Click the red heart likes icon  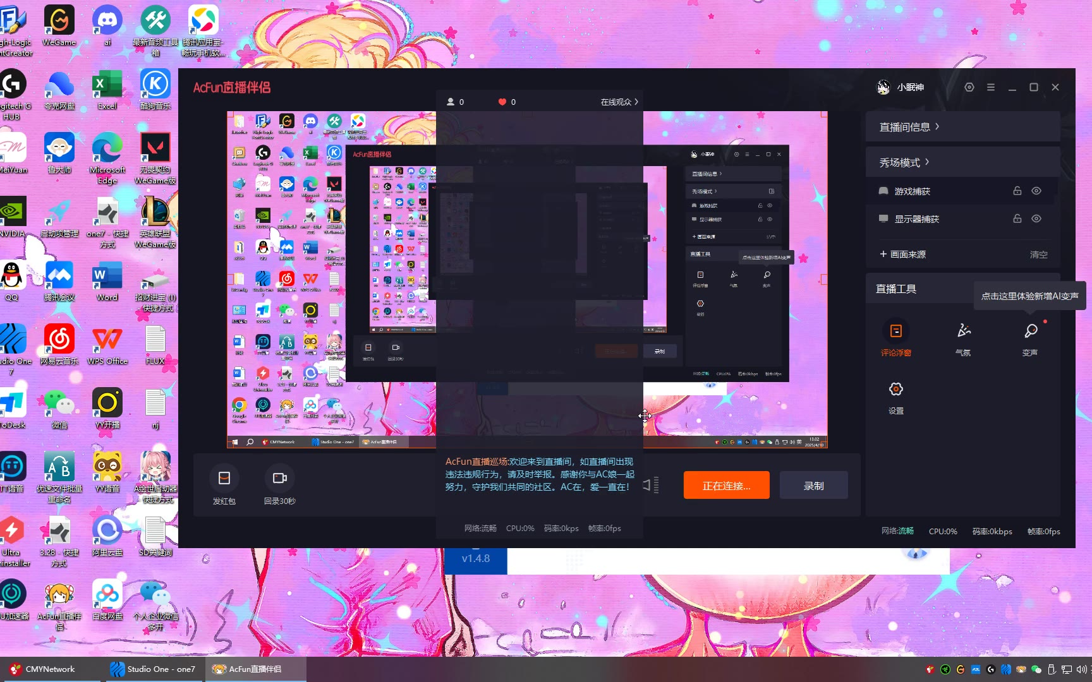tap(502, 102)
